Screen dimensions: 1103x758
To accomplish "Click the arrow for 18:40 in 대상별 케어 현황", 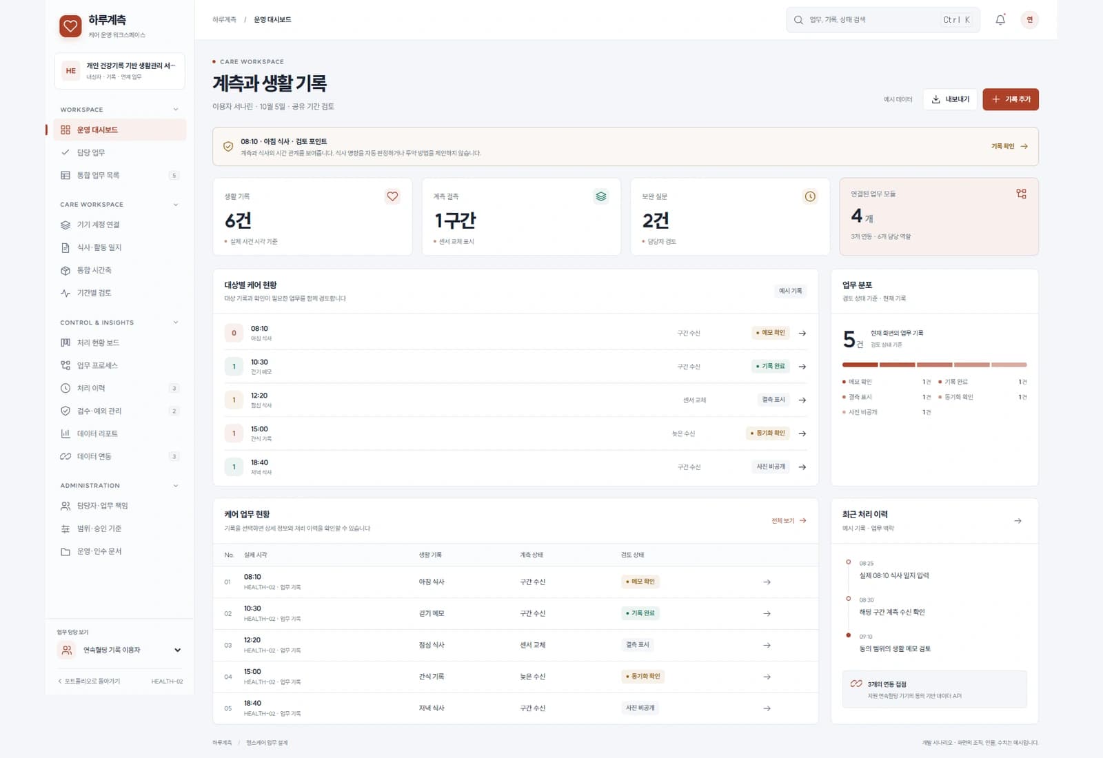I will click(x=802, y=467).
